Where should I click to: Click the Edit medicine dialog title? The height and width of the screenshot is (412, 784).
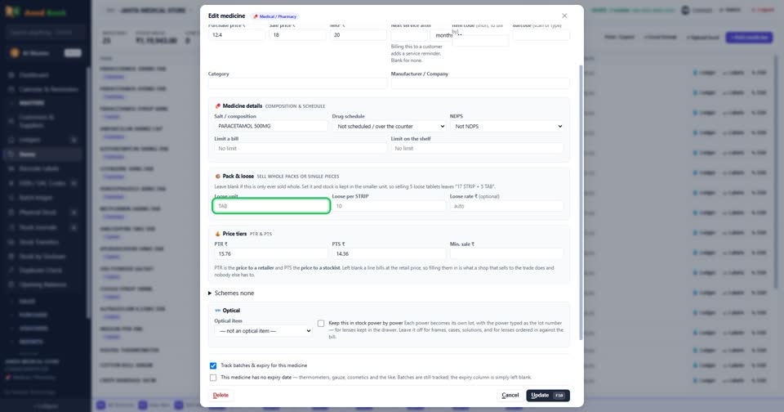tap(226, 16)
